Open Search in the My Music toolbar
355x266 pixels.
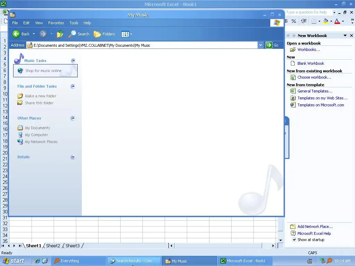coord(79,34)
